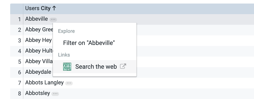Image resolution: width=254 pixels, height=99 pixels.
Task: Select row number 1
Action: [19, 19]
